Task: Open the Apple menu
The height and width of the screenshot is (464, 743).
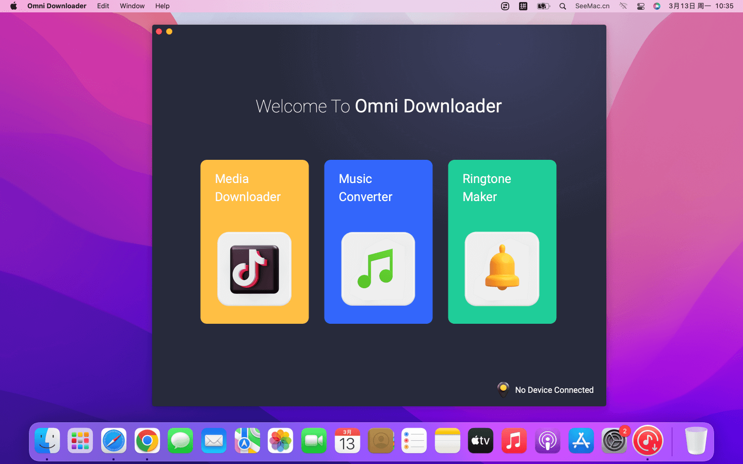Action: click(13, 6)
